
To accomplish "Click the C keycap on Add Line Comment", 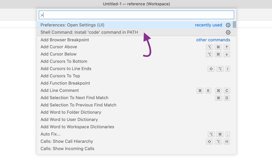I will 227,90.
